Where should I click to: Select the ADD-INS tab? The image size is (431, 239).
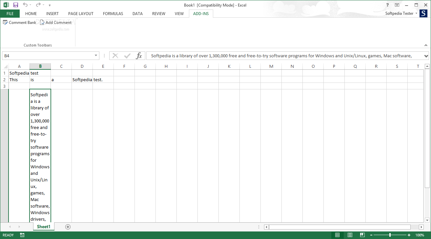[x=201, y=13]
